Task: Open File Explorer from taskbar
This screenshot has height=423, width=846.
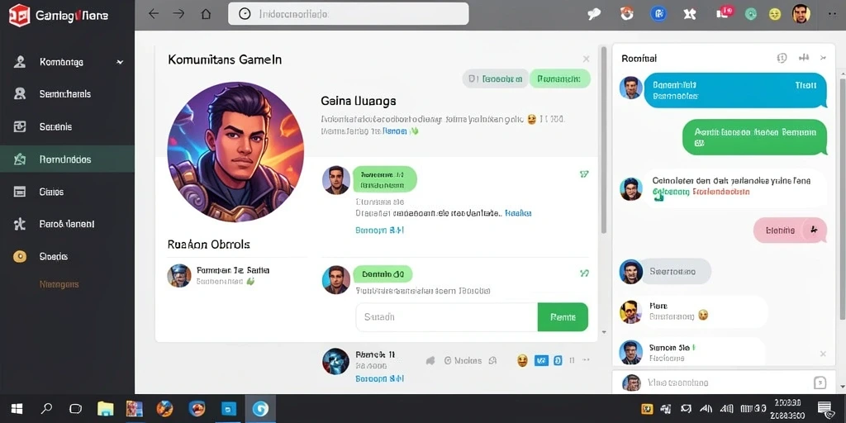Action: (x=105, y=408)
